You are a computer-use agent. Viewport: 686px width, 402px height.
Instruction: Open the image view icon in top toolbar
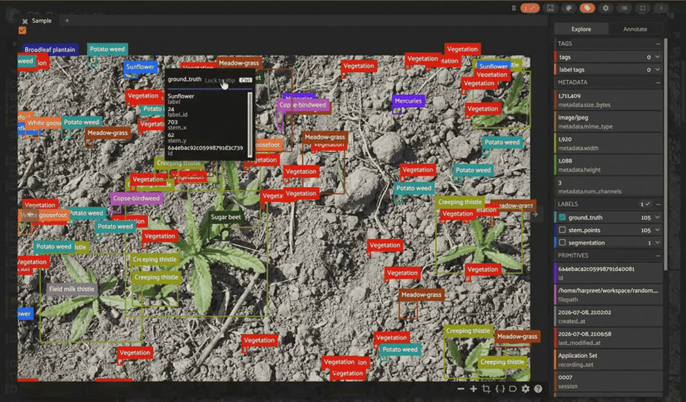[x=549, y=8]
